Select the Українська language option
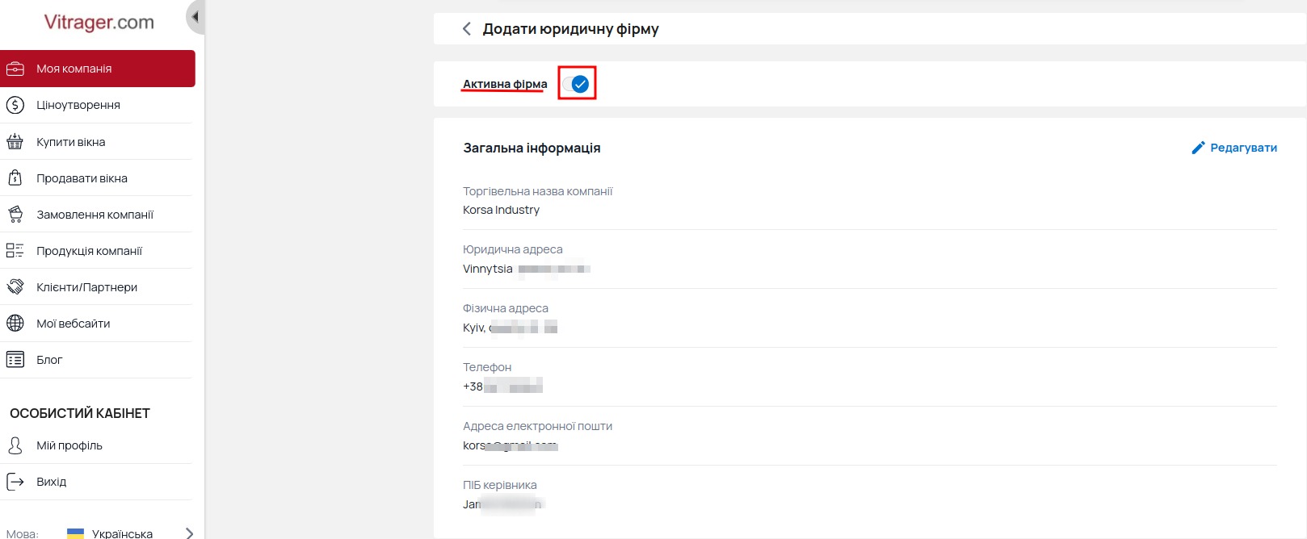 pos(122,533)
